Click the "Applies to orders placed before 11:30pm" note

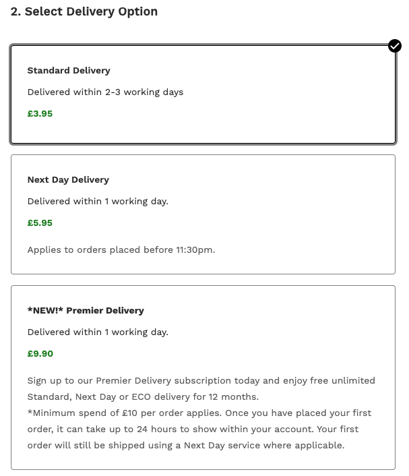[x=121, y=249]
